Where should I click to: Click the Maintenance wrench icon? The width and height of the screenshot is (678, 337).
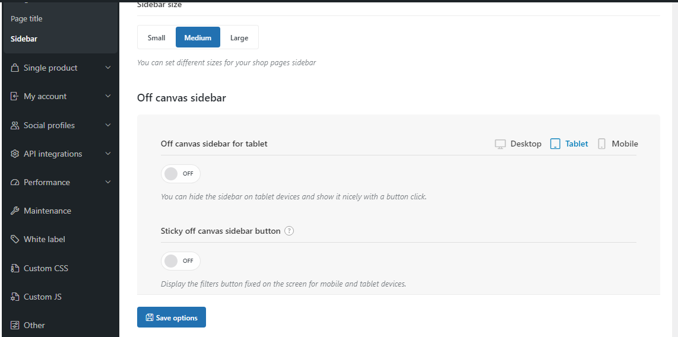[15, 211]
